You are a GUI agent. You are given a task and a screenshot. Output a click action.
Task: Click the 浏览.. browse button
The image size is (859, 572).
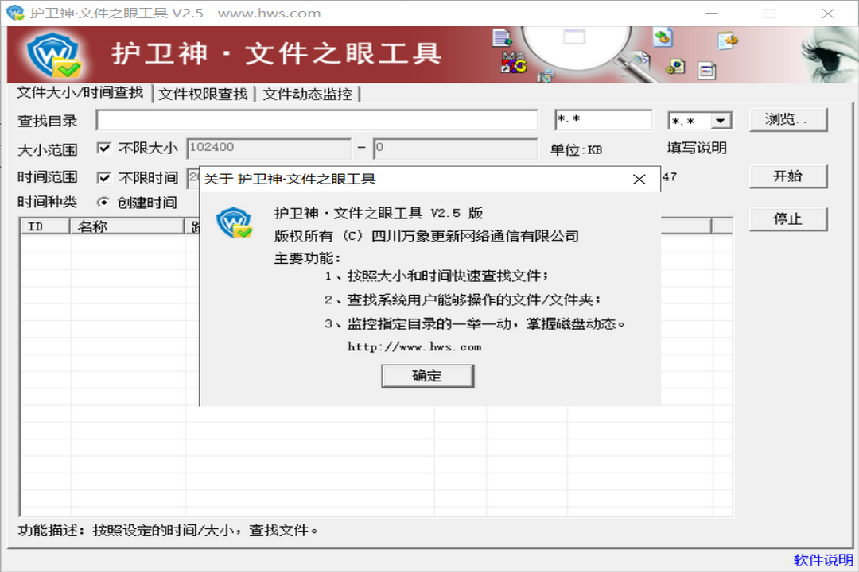[x=788, y=119]
